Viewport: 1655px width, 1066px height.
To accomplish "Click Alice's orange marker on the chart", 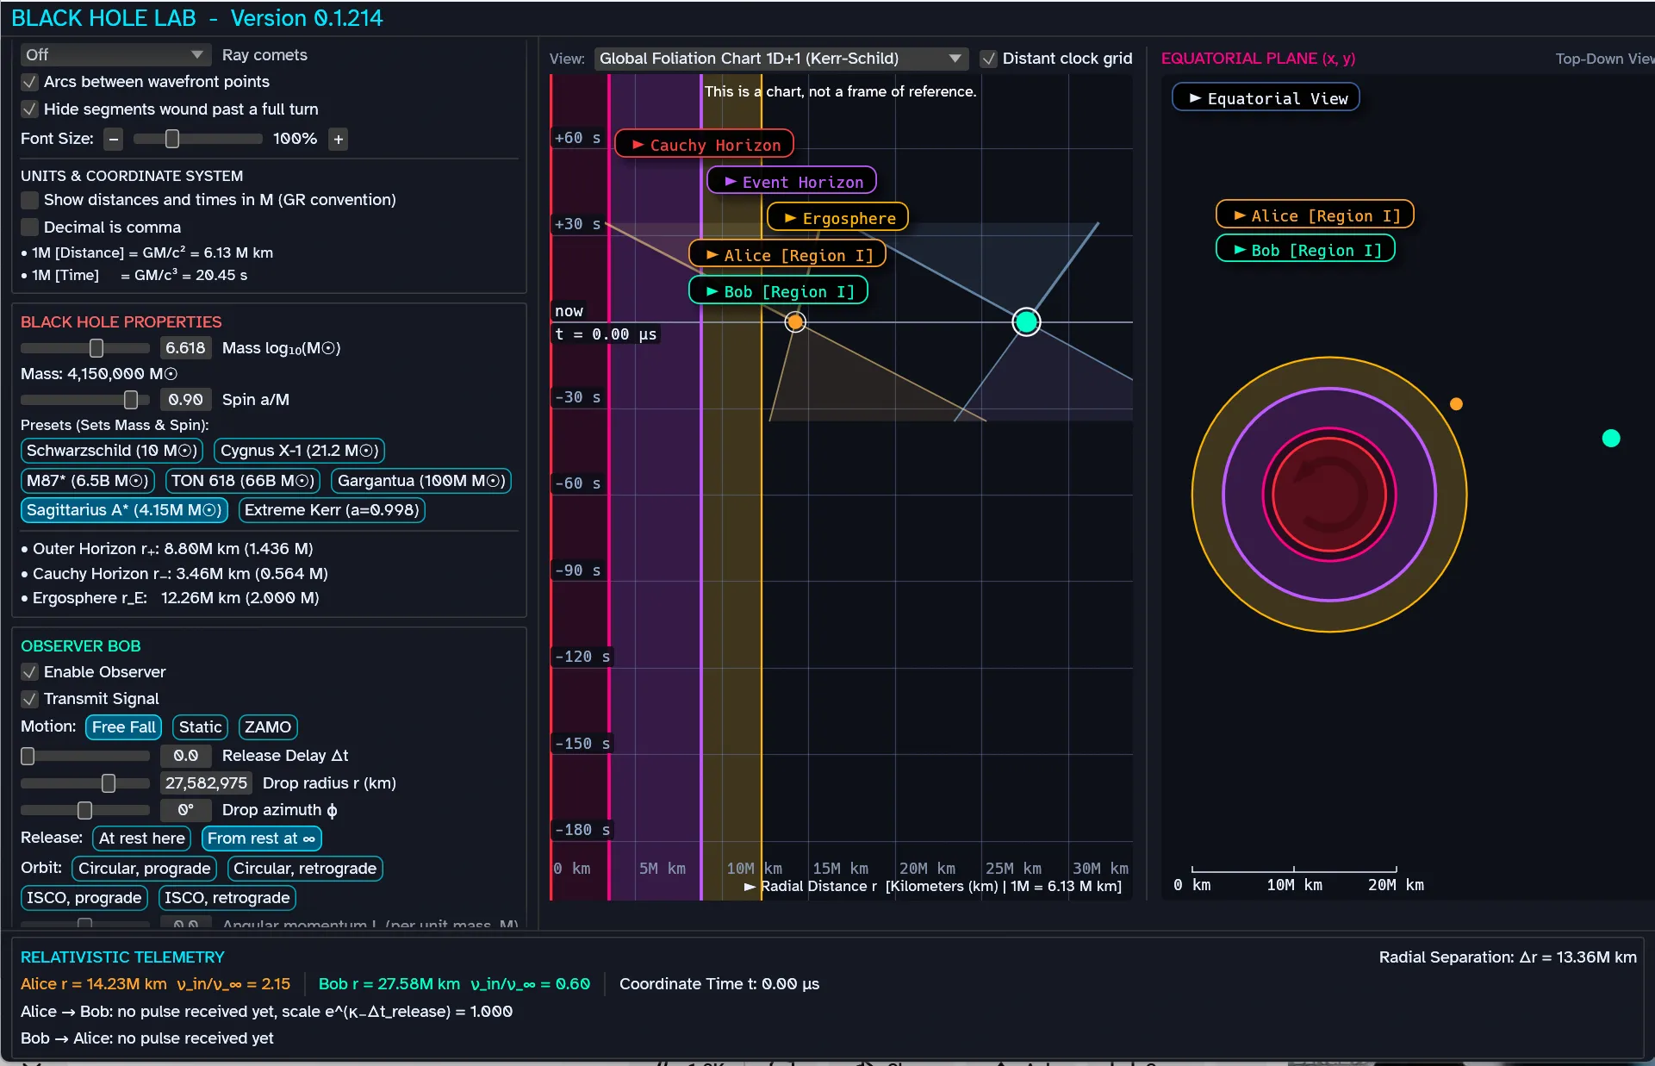I will (x=795, y=322).
